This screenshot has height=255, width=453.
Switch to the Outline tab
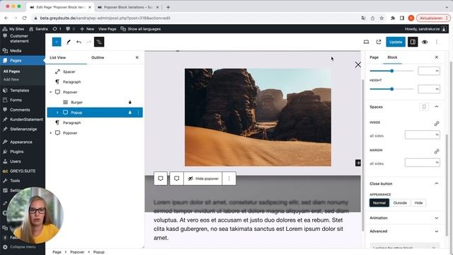coord(98,57)
